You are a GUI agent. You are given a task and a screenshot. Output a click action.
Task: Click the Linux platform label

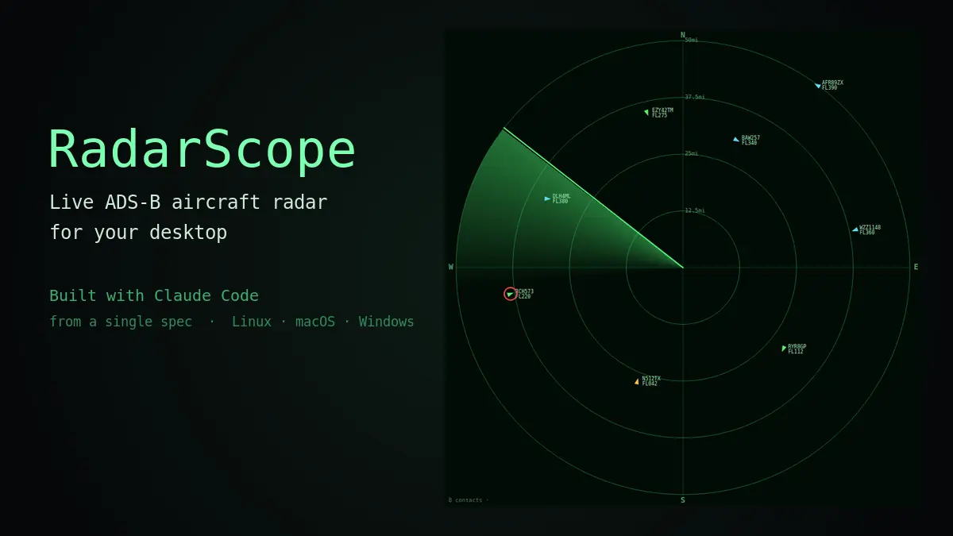point(252,322)
